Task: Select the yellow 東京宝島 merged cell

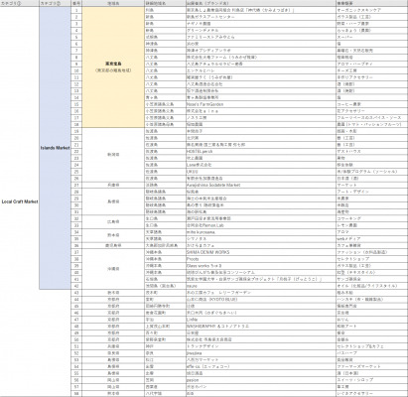Action: click(x=113, y=67)
